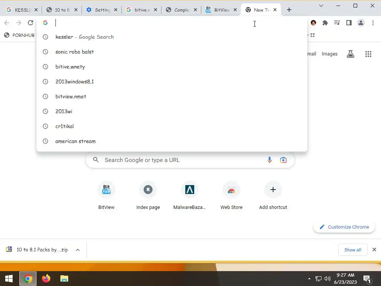
Task: Start voice search with the microphone
Action: tap(269, 160)
